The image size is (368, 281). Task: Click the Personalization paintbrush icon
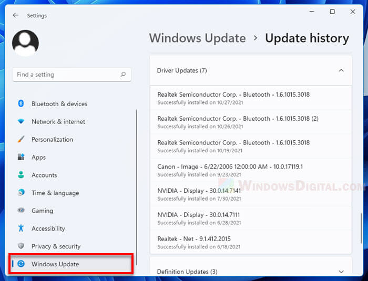pyautogui.click(x=21, y=139)
